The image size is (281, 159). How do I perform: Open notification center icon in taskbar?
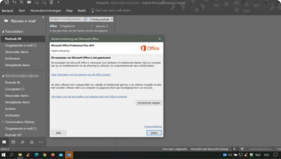(x=275, y=155)
